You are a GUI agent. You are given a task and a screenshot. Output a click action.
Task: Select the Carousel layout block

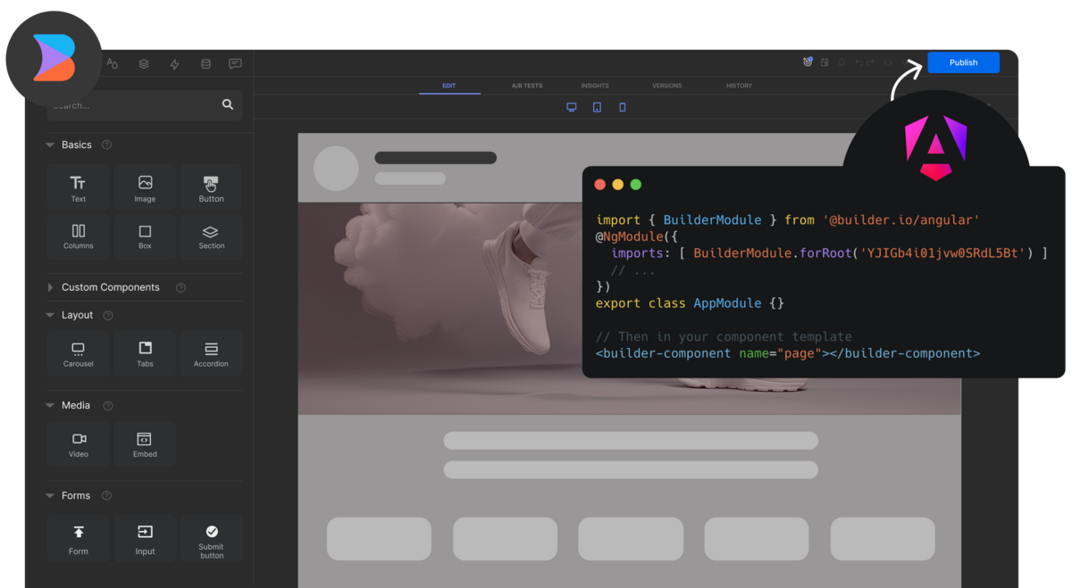(x=79, y=354)
